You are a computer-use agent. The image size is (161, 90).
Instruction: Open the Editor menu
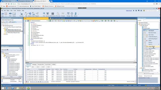click(8, 10)
